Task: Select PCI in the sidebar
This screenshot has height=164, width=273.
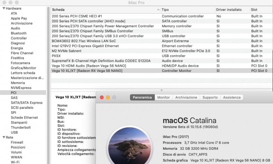Action: (23, 93)
